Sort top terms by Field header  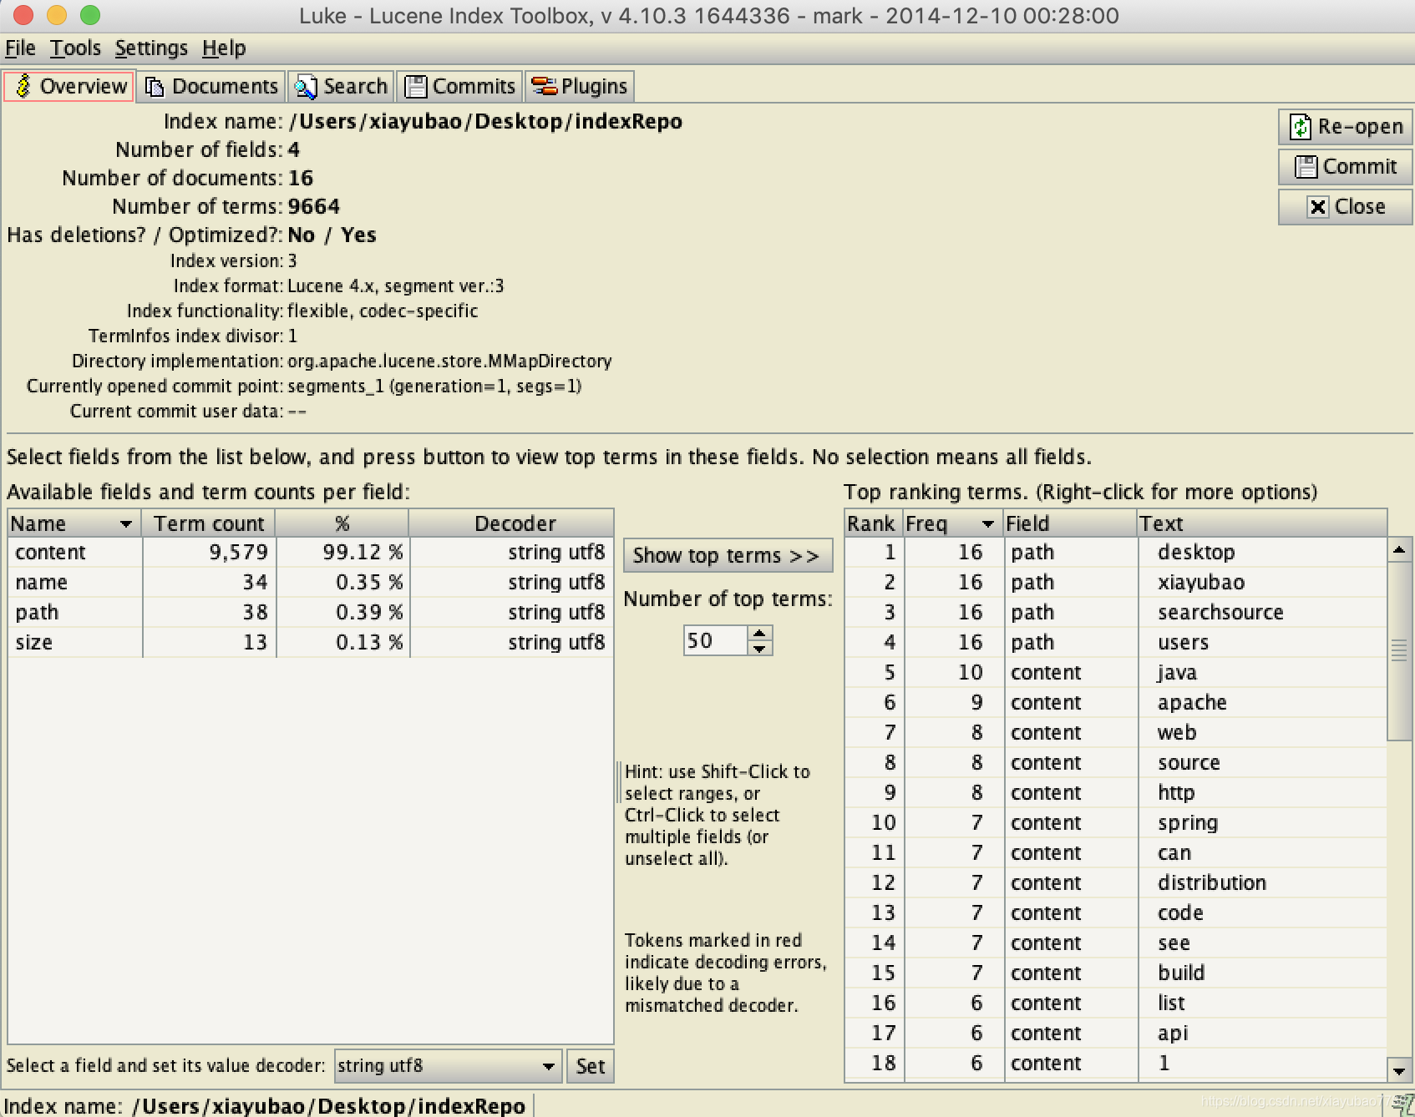coord(1071,523)
